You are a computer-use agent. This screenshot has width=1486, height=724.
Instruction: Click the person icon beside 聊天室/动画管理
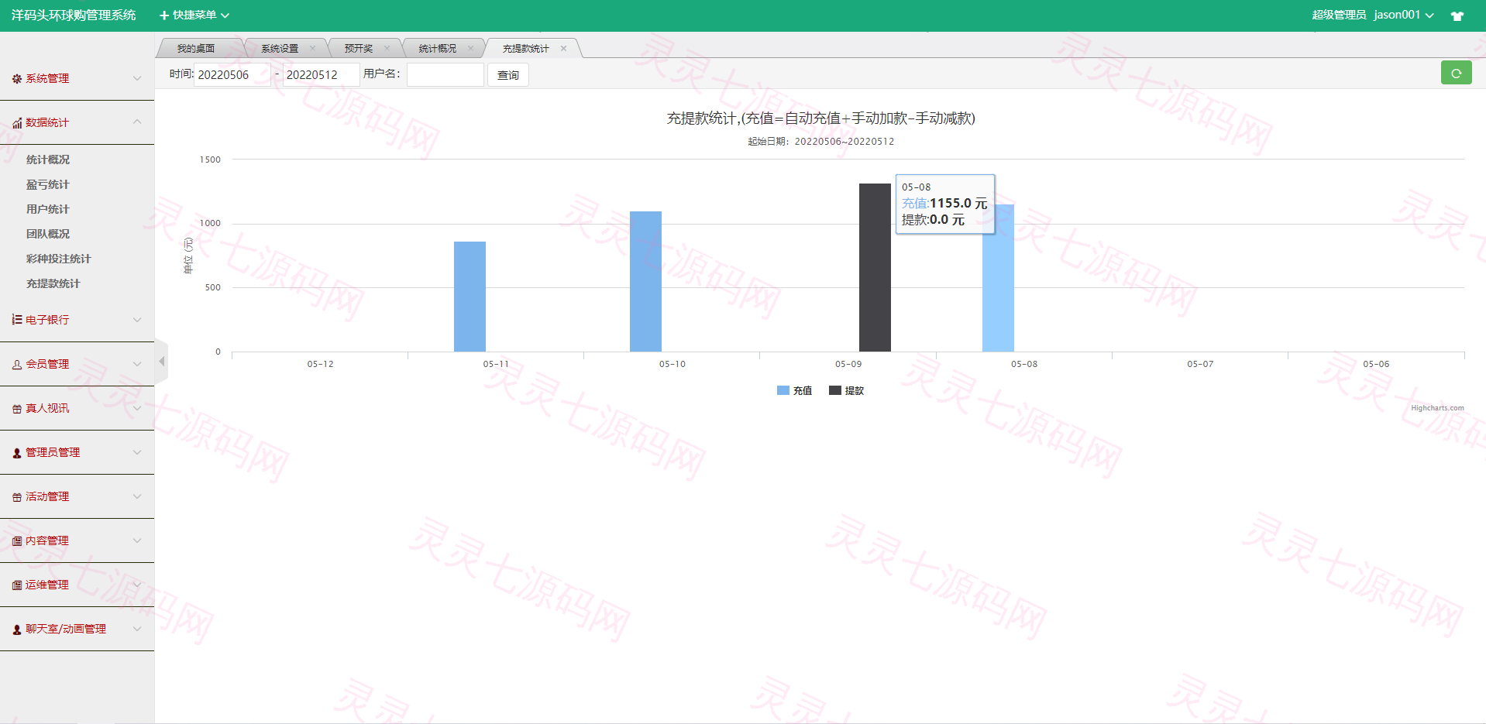17,629
